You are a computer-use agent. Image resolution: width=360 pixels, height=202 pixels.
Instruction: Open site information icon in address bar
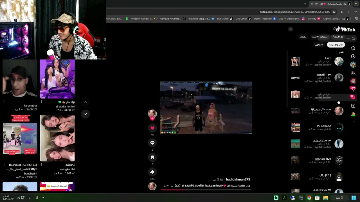pos(334,12)
